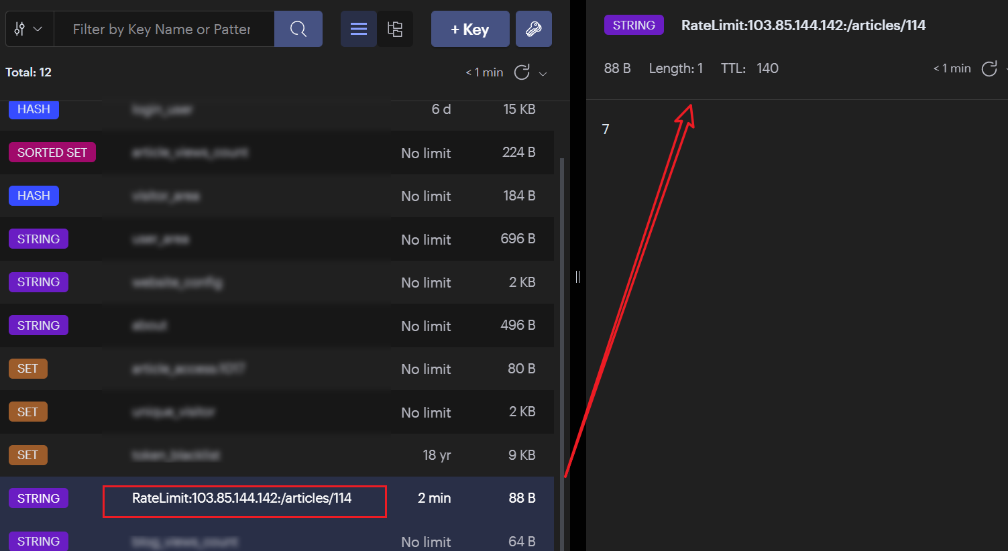1008x551 pixels.
Task: Select the SET key sized 2 KB
Action: coord(277,412)
